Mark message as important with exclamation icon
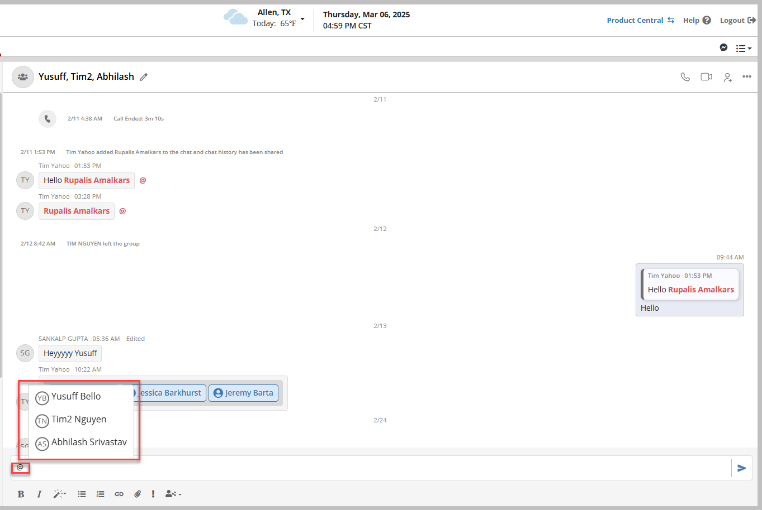Viewport: 762px width, 510px height. [153, 494]
